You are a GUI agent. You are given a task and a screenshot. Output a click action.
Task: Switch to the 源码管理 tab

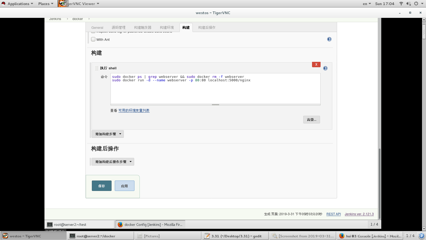pos(118,27)
